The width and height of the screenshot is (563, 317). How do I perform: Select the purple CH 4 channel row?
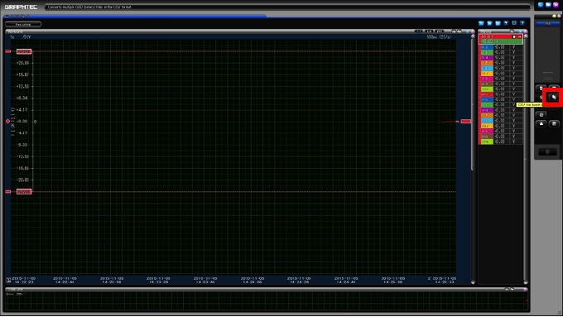click(x=501, y=57)
